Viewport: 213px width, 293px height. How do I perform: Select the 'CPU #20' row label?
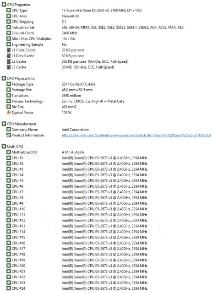click(x=18, y=266)
